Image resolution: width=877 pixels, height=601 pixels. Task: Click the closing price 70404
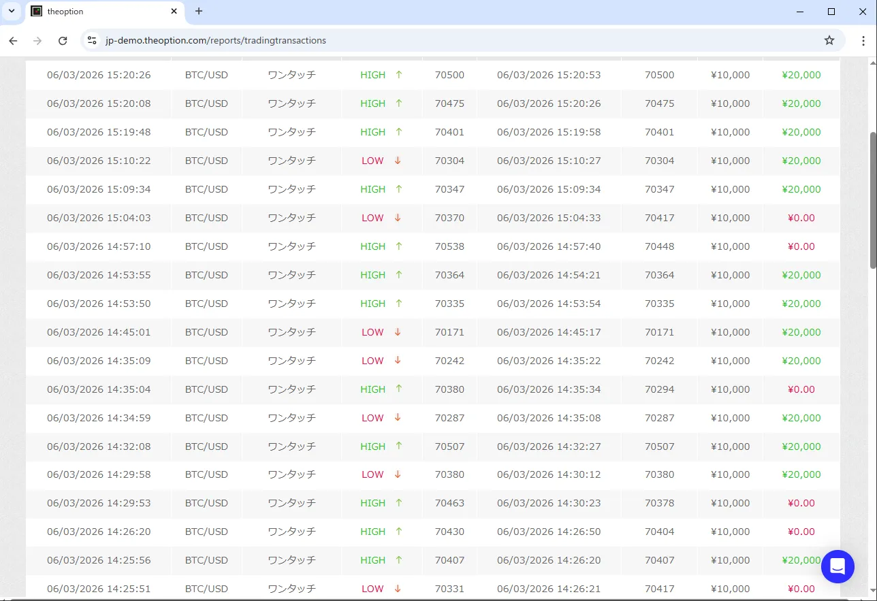click(660, 532)
